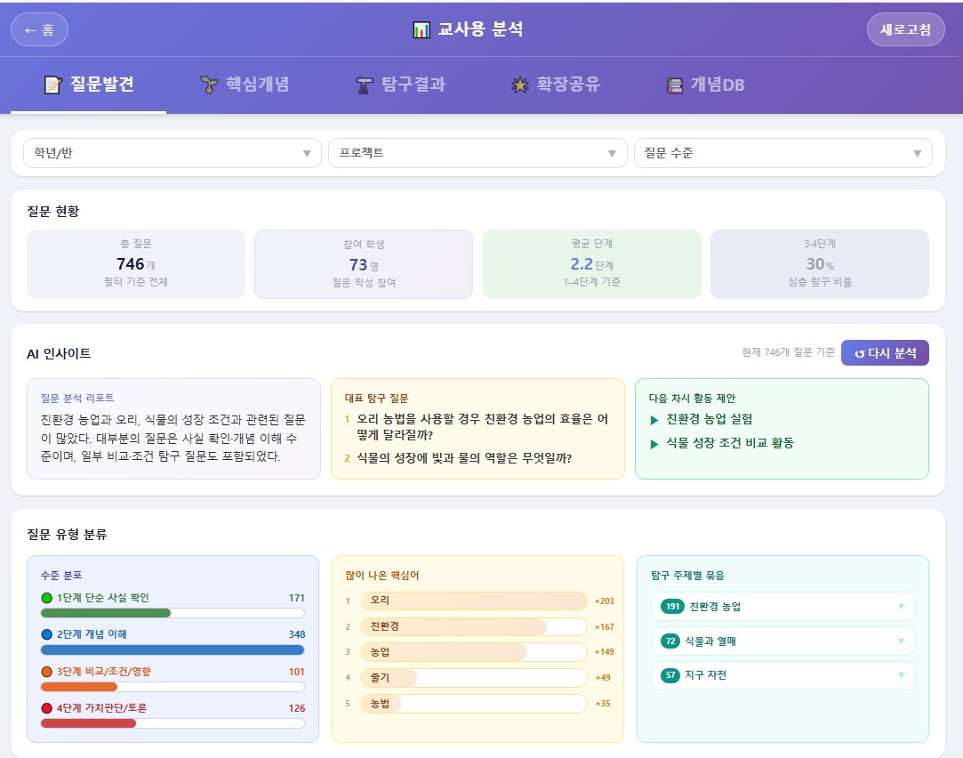Screen dimensions: 963x758
Task: Click the orange dot for 3단계 비교/조건/영향
Action: click(46, 672)
